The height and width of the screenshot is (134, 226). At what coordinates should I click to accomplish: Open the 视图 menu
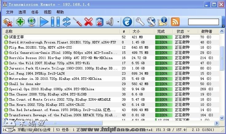tap(47, 12)
